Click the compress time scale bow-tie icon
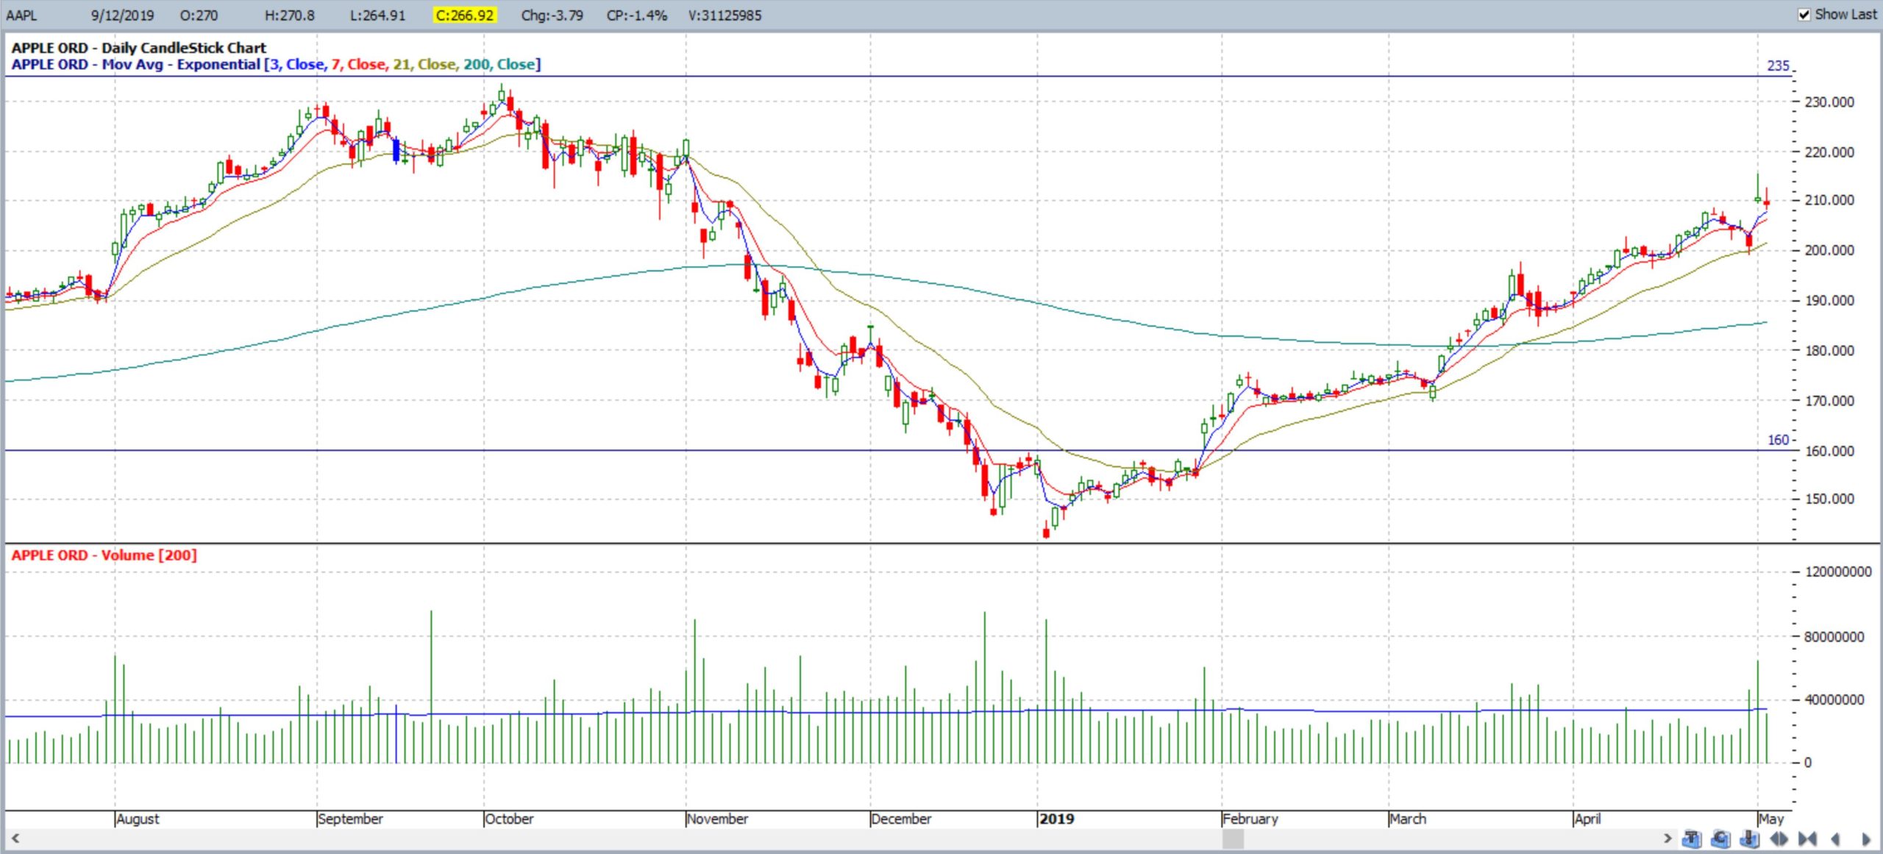1883x854 pixels. click(1807, 839)
